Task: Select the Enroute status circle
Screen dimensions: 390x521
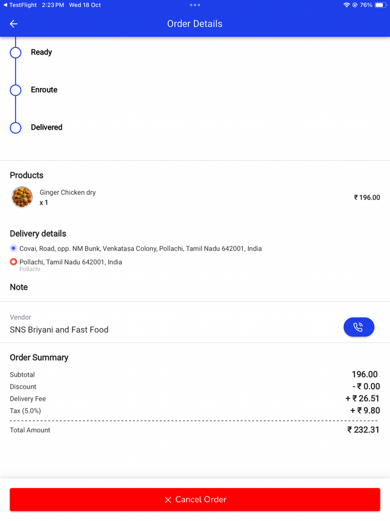Action: (15, 90)
